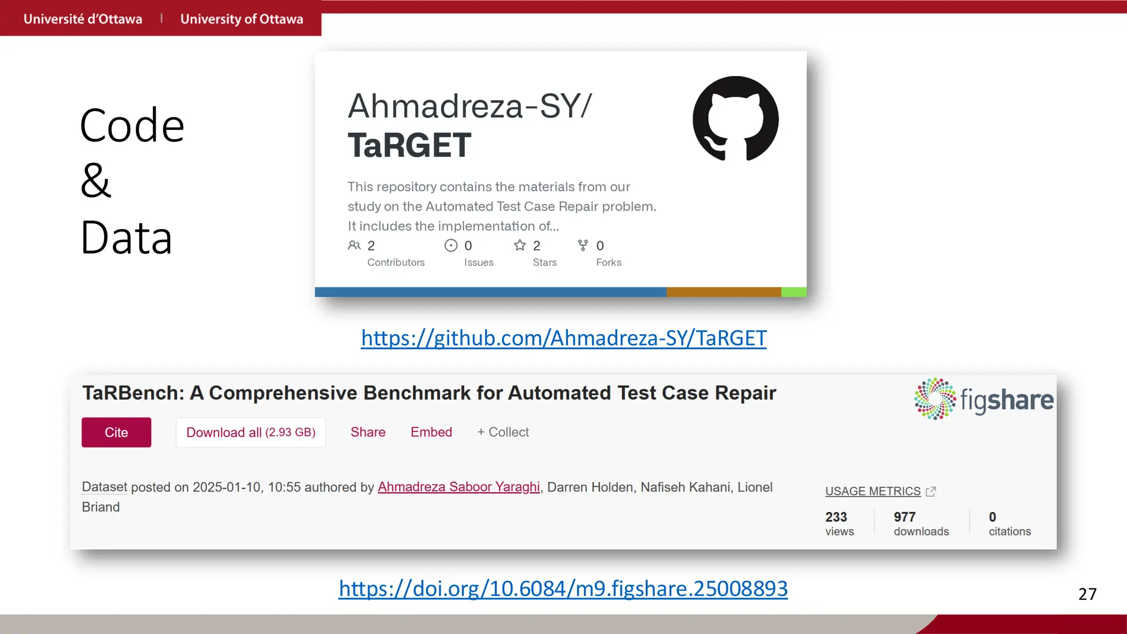Click the Share link
The image size is (1127, 634).
(368, 432)
